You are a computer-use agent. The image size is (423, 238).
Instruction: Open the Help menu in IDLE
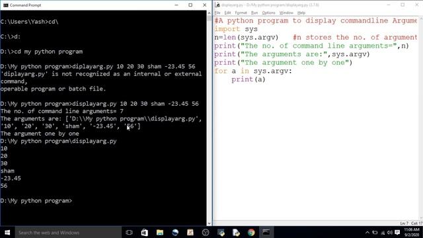(301, 13)
